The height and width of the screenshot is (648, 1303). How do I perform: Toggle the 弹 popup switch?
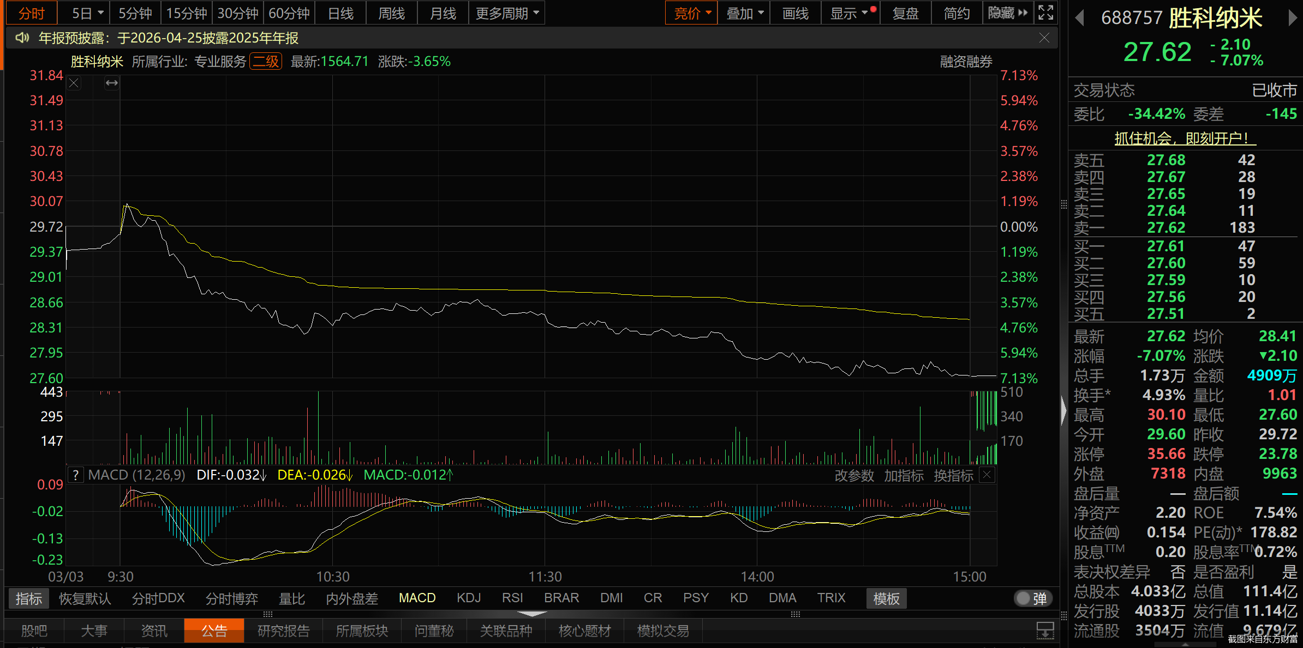point(1032,598)
